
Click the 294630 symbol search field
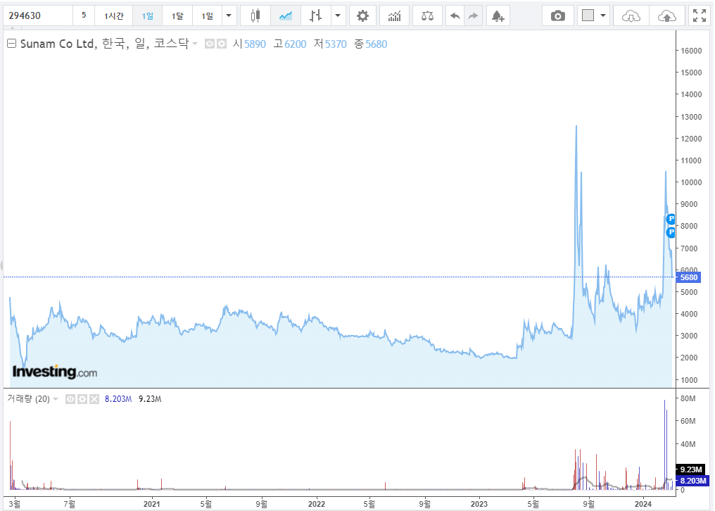[x=38, y=16]
